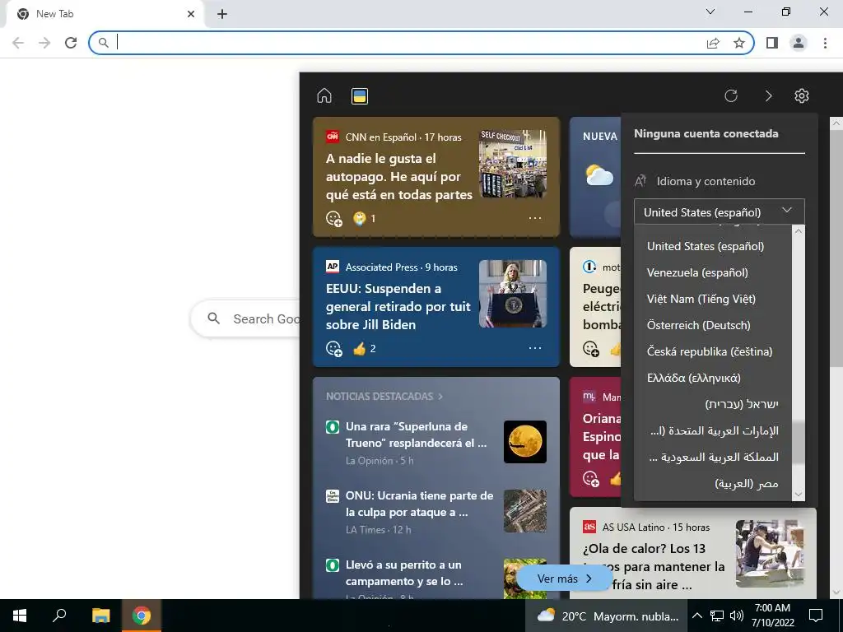Open File Explorer from taskbar
The height and width of the screenshot is (632, 843).
(x=100, y=616)
